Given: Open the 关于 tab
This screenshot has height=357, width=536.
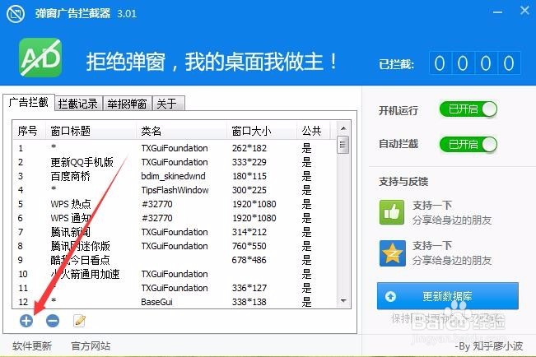Looking at the screenshot, I should (x=168, y=104).
